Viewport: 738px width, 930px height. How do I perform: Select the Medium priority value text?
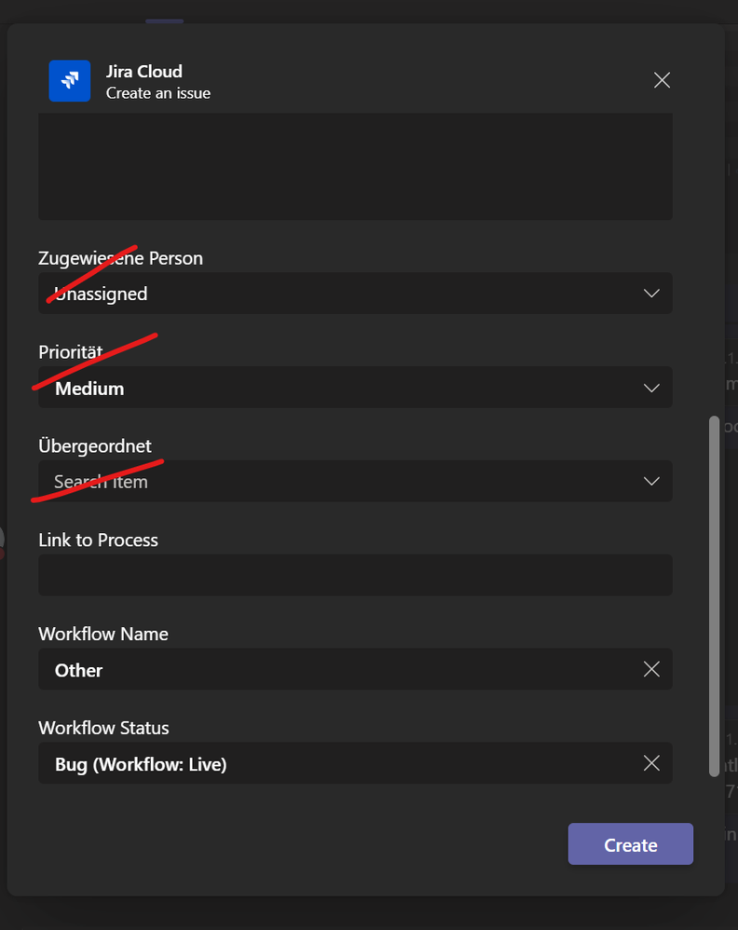point(89,389)
